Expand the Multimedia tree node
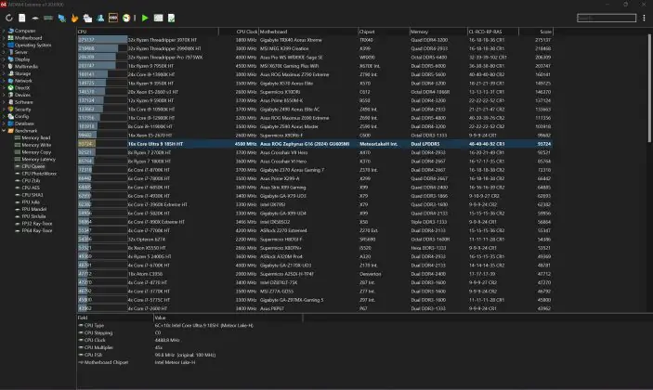This screenshot has width=653, height=390. (x=4, y=66)
